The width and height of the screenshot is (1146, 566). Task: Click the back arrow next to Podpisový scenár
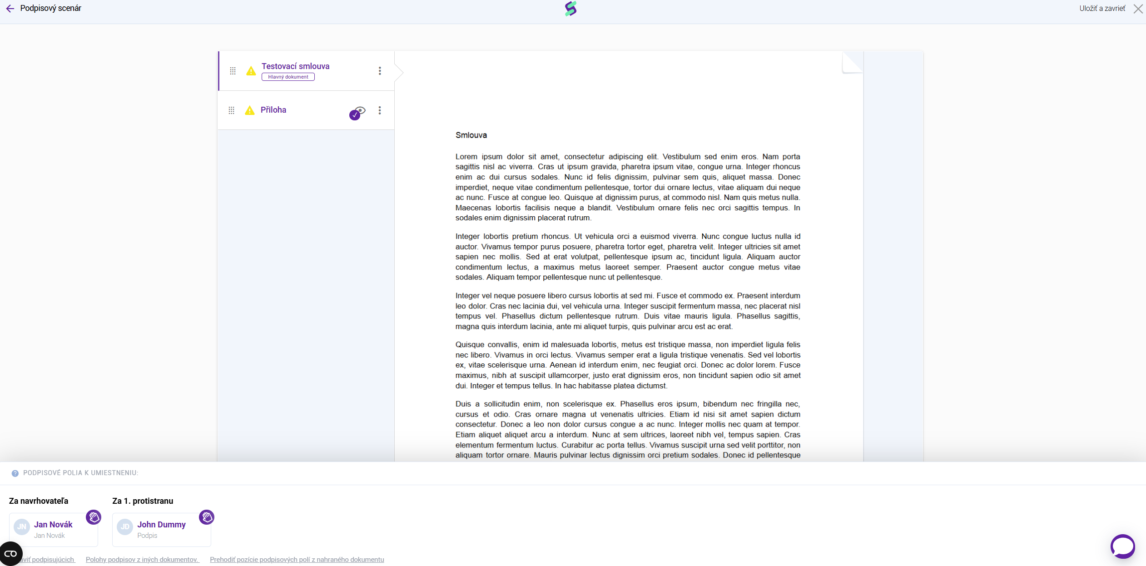pos(10,9)
